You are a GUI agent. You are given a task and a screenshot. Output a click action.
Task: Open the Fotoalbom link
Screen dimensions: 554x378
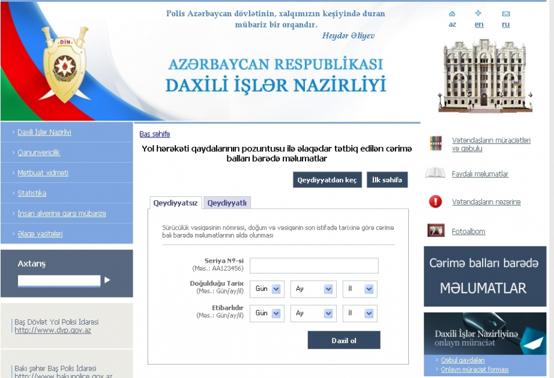[x=469, y=232]
